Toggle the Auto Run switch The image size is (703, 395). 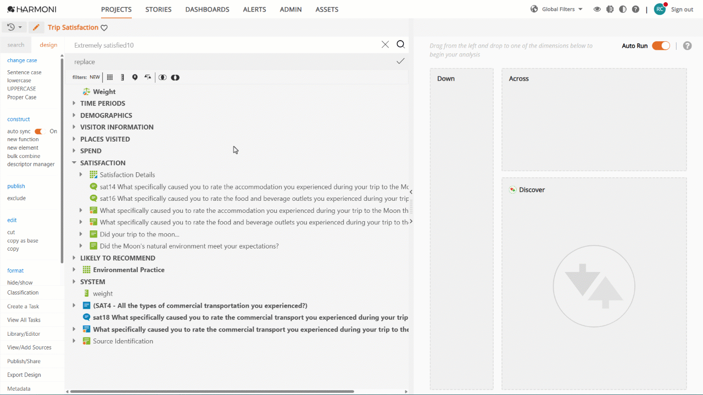[661, 46]
